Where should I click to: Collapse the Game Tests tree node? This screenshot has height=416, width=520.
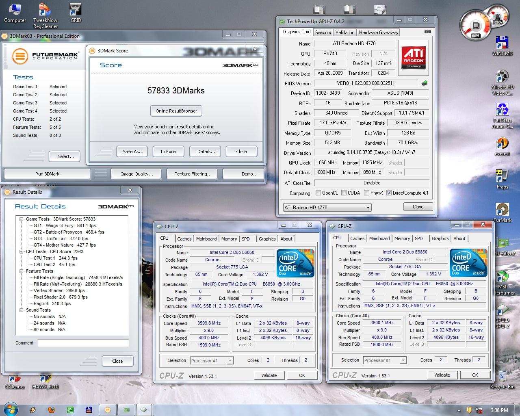click(22, 219)
